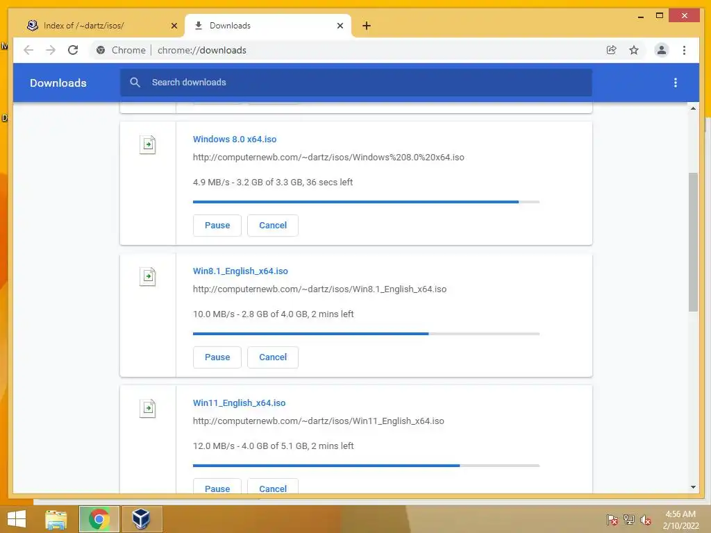Click the '10.0 MB/s - 2.8 GB of 4.0 GB' status
Viewport: 711px width, 533px height.
(x=273, y=314)
